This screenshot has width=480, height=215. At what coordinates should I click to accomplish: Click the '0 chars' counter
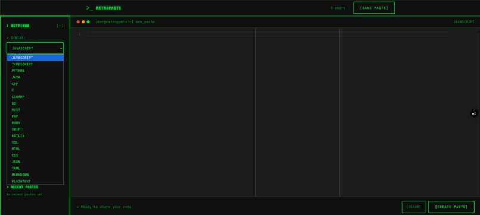338,8
